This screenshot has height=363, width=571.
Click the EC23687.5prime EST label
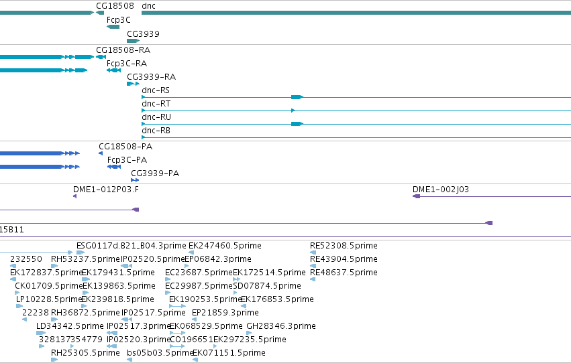coord(199,273)
